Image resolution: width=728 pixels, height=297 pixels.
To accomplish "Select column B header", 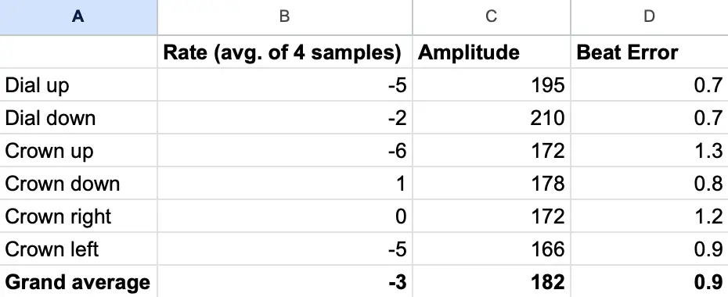I will [285, 17].
